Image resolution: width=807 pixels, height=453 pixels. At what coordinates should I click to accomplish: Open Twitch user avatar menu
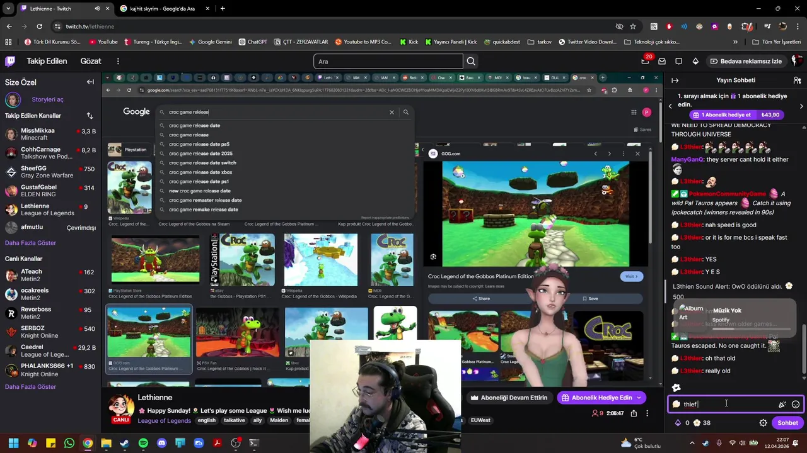[797, 61]
